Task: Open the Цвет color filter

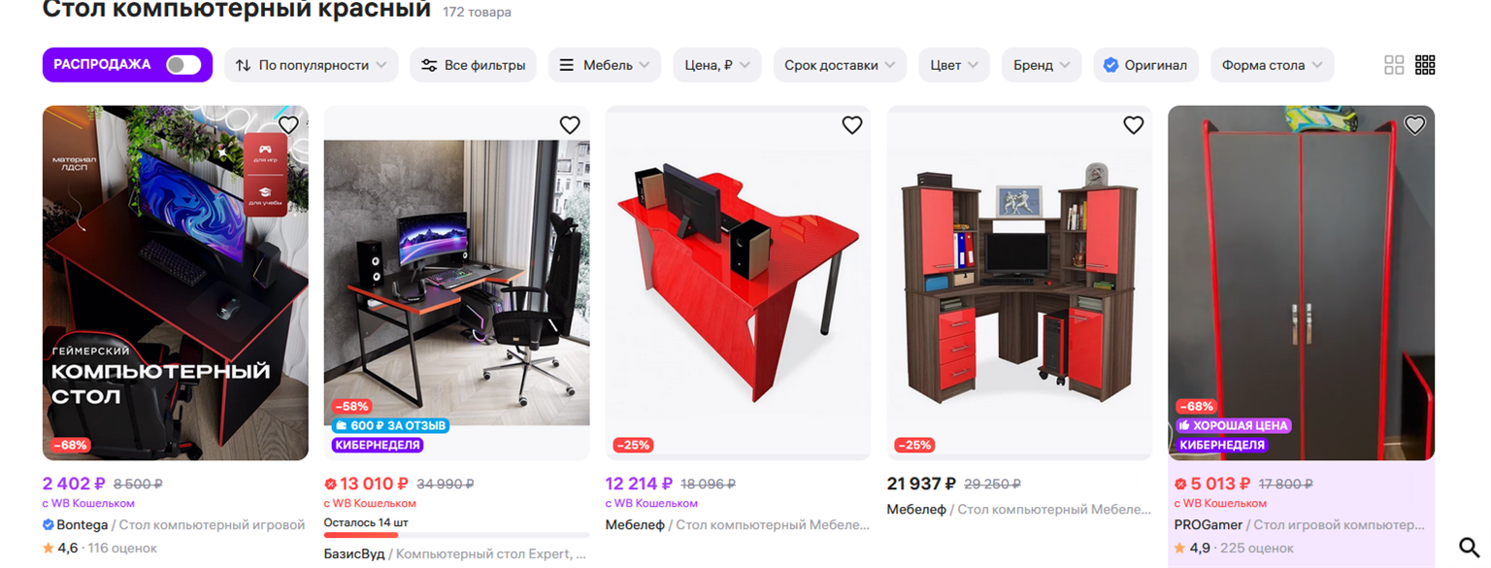Action: pyautogui.click(x=954, y=65)
